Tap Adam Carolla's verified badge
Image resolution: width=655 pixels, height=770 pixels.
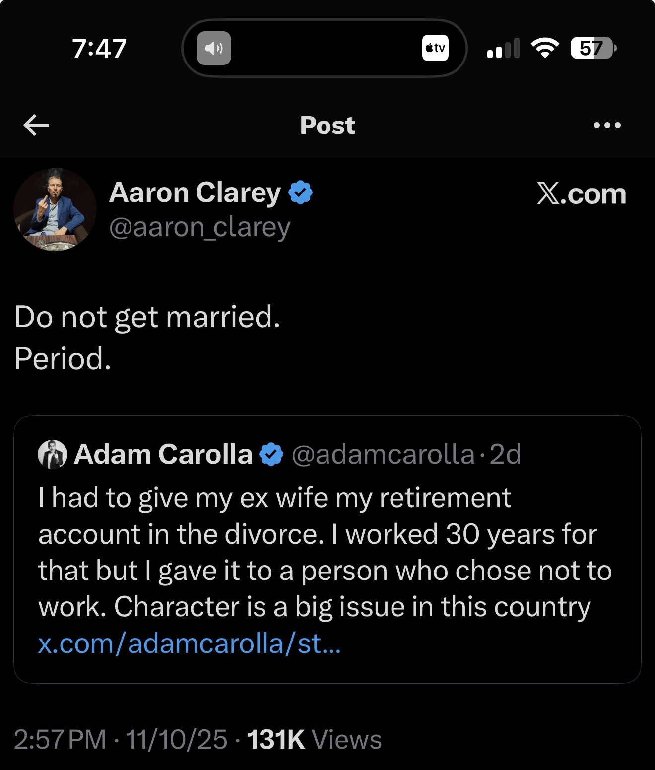coord(271,454)
